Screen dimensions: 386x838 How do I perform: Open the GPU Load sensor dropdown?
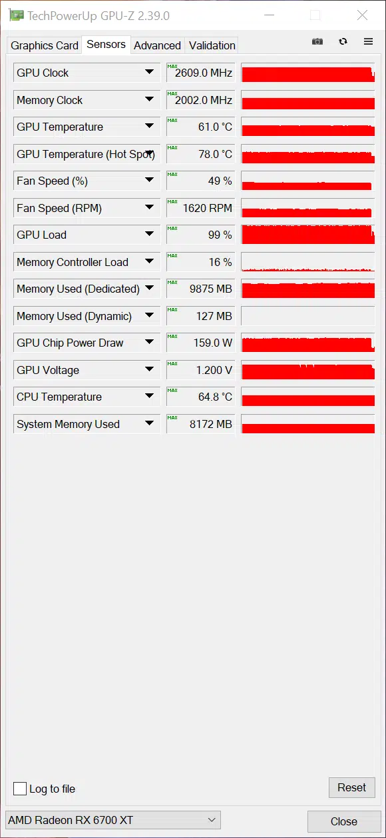(149, 235)
